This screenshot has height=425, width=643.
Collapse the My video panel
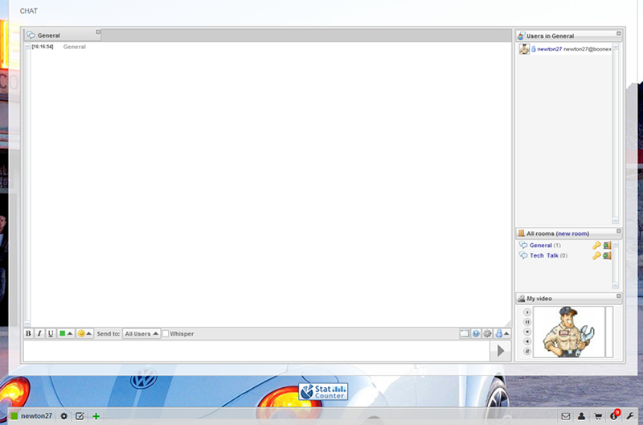pos(618,296)
